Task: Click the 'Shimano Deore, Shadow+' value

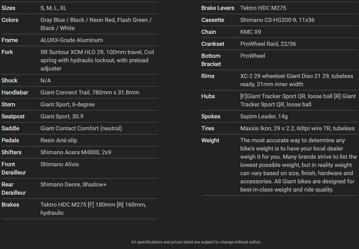Action: 73,184
